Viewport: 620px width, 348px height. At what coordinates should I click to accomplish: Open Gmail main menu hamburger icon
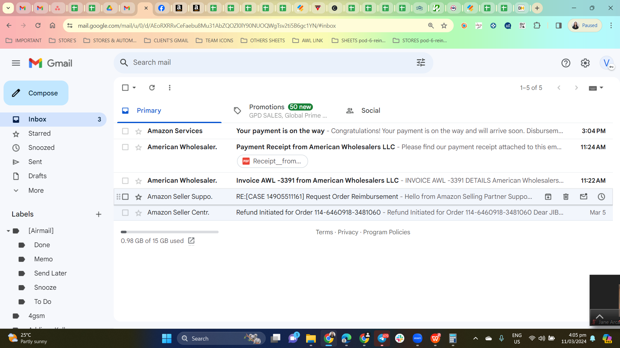[x=16, y=63]
